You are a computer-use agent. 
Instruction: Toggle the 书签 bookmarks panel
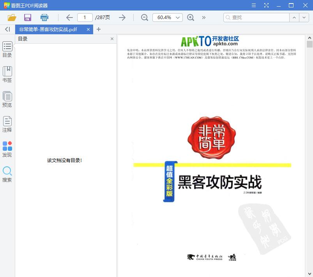7,72
